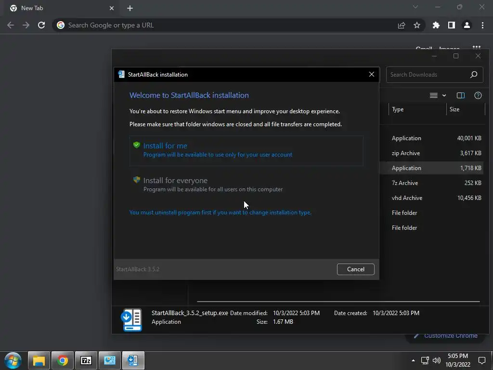Reload the Chrome page
This screenshot has height=370, width=493.
[41, 25]
